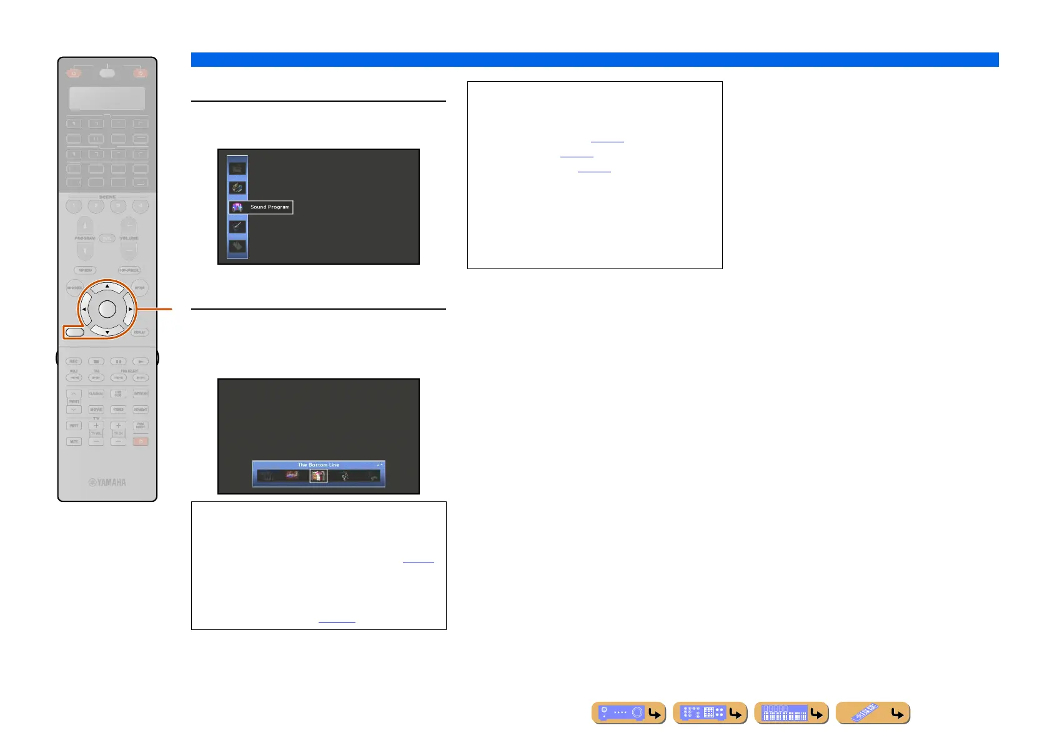Select SCENE 1 button on remote
This screenshot has height=743, width=1052.
74,206
